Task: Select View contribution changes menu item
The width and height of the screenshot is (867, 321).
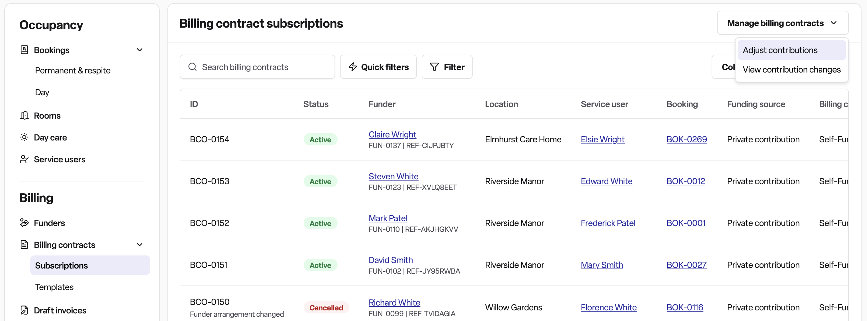Action: tap(791, 70)
